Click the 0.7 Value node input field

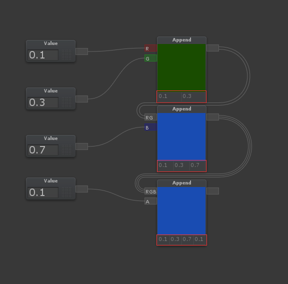pyautogui.click(x=43, y=150)
